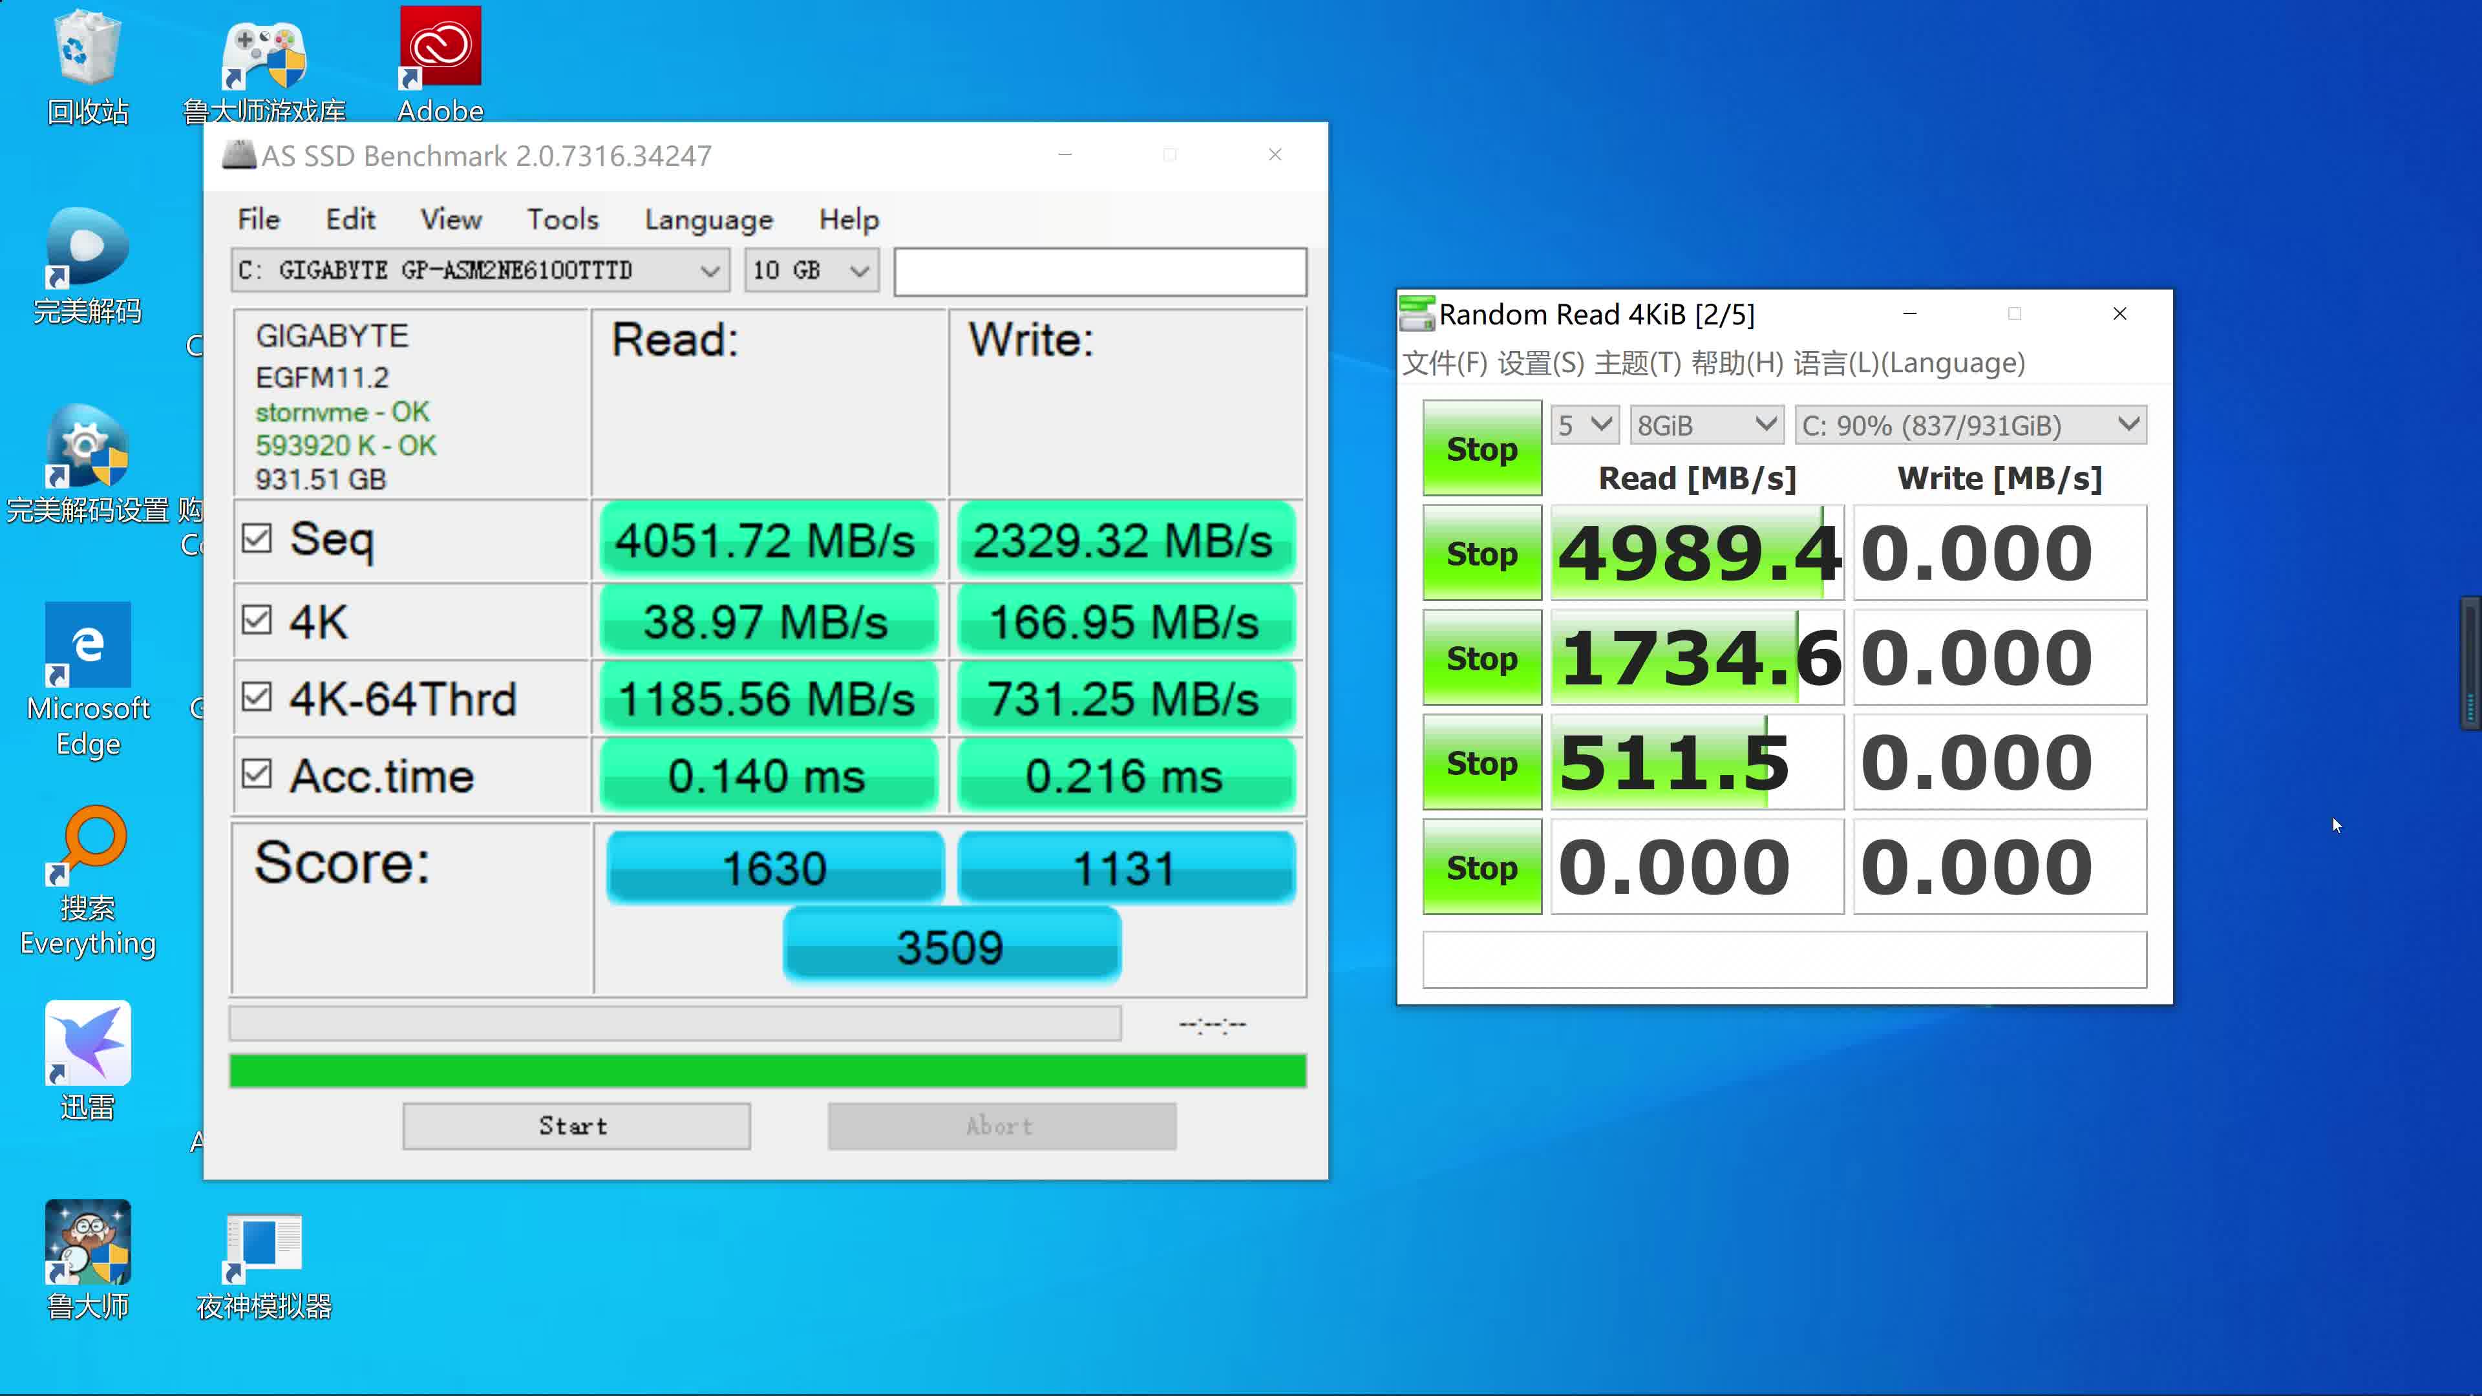
Task: Open the Tools menu in AS SSD
Action: pyautogui.click(x=562, y=218)
